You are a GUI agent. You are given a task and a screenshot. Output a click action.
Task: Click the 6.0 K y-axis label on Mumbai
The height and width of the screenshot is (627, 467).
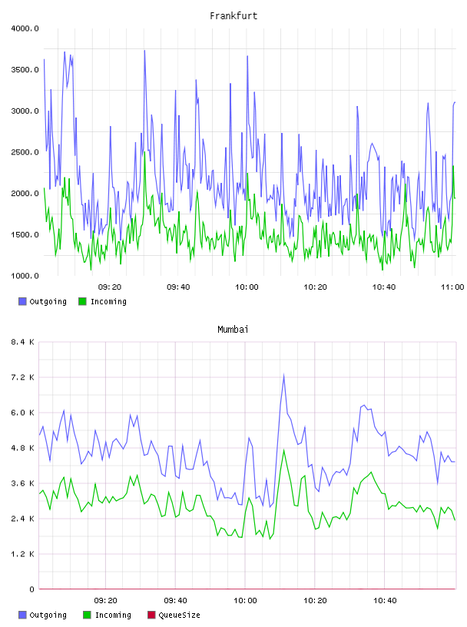22,413
